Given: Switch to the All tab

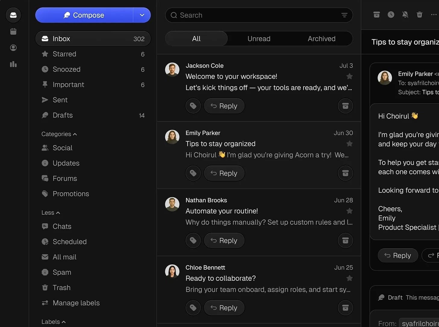Looking at the screenshot, I should 196,39.
